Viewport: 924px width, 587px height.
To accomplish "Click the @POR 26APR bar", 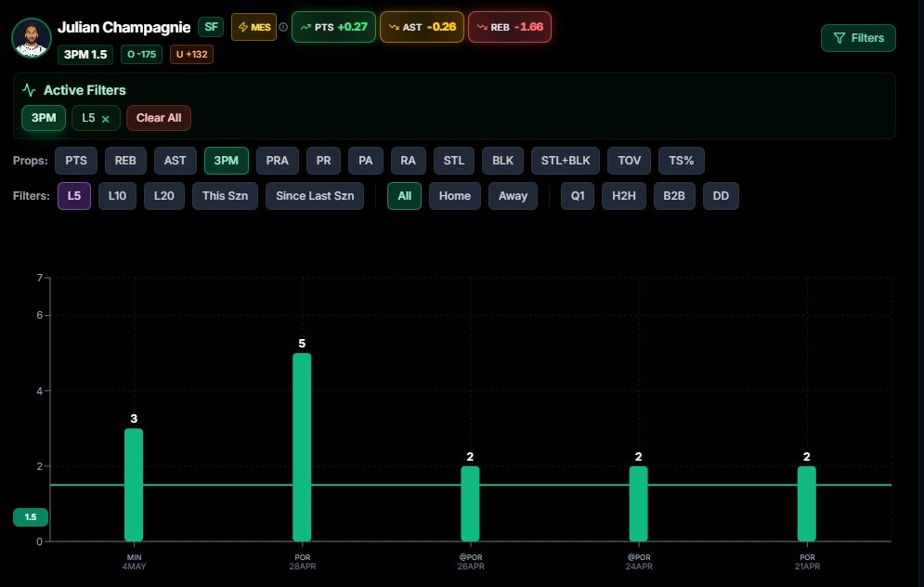I will 470,503.
